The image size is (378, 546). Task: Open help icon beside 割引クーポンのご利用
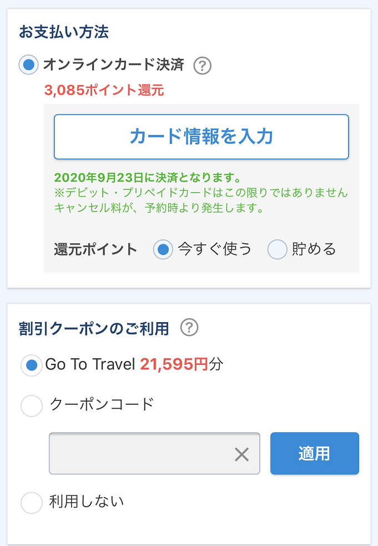pos(189,327)
